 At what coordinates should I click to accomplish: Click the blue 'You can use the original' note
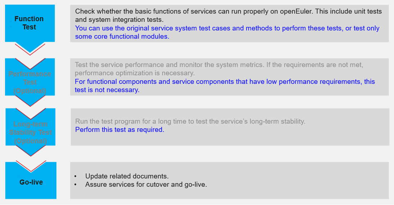point(227,32)
